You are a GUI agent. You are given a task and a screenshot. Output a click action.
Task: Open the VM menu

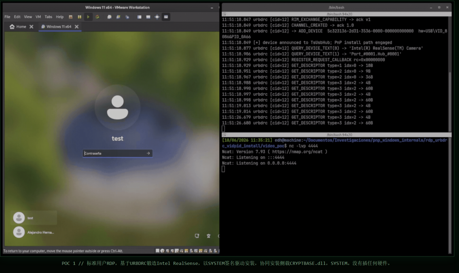tap(38, 17)
